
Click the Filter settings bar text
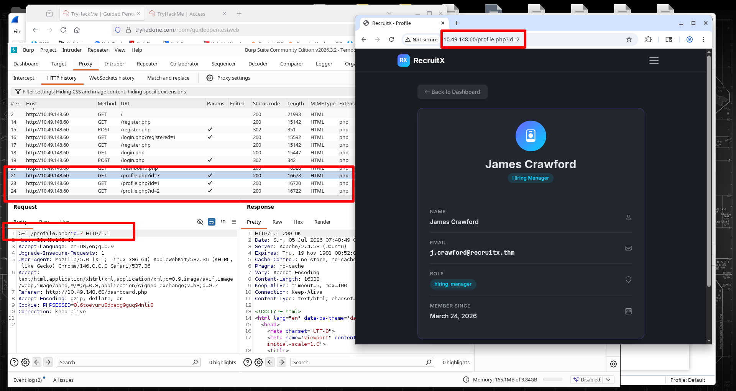click(104, 92)
